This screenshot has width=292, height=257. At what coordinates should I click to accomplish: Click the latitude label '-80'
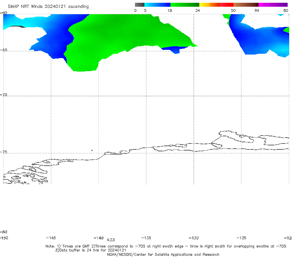(x=4, y=232)
